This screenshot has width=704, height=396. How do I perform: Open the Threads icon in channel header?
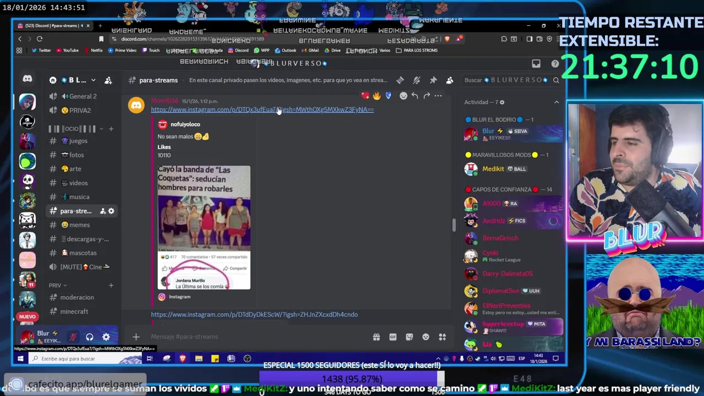(x=400, y=80)
